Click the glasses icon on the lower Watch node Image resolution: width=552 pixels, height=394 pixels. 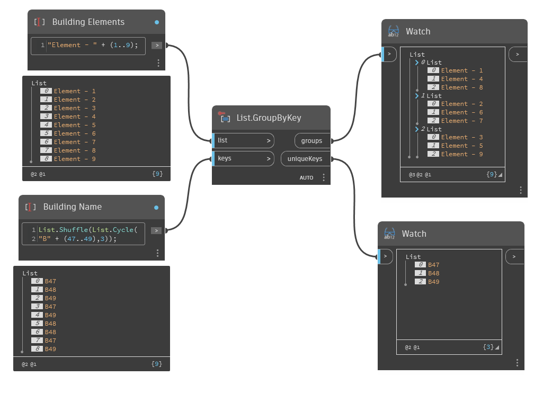pos(390,234)
